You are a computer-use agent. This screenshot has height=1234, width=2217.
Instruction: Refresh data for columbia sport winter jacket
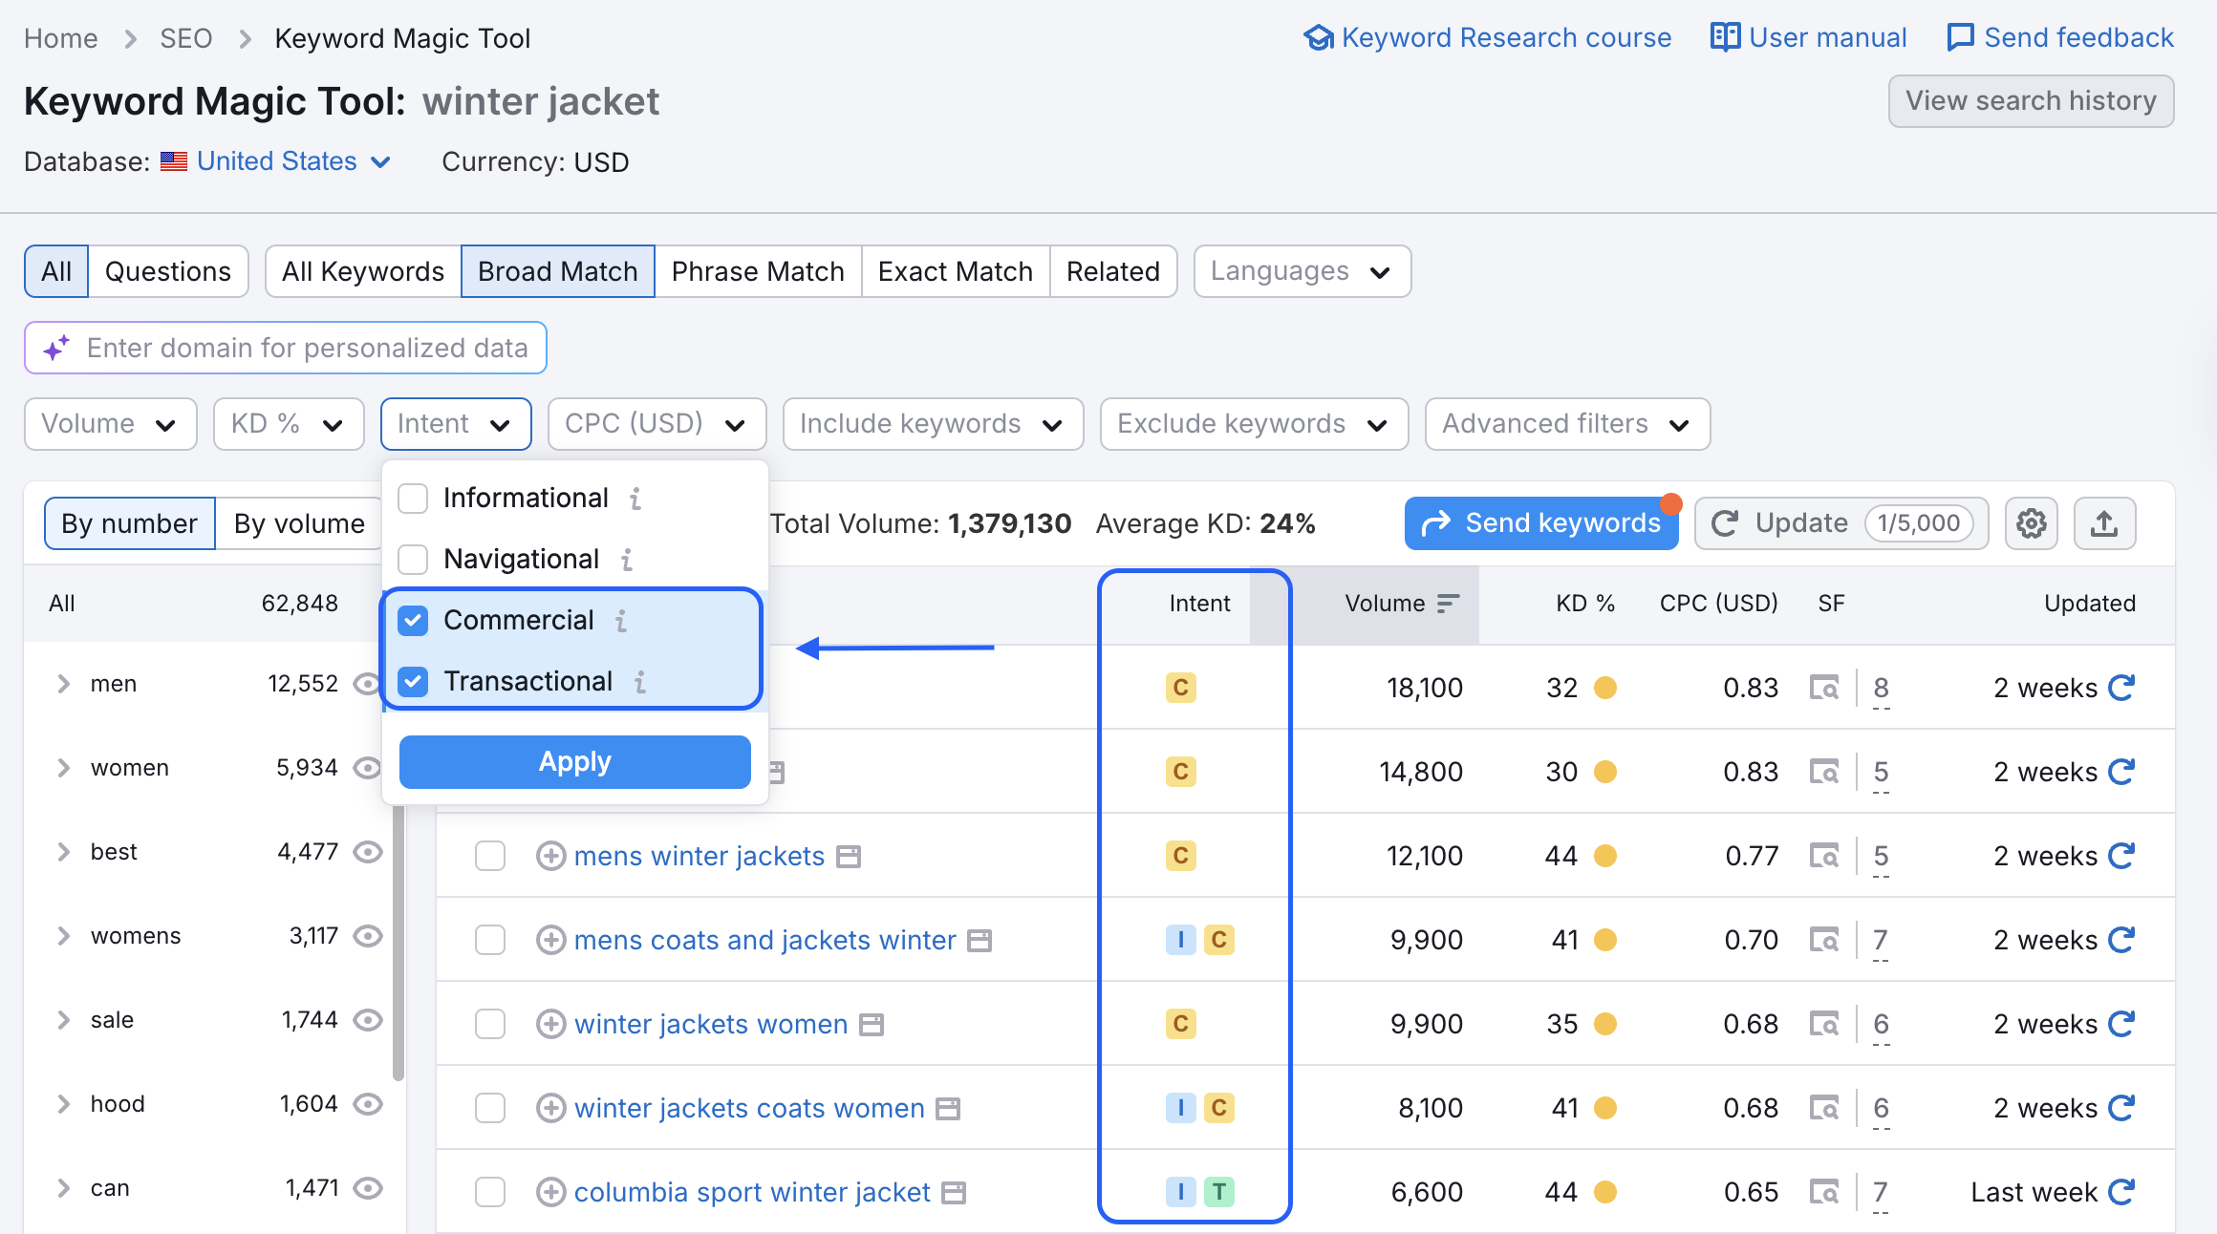click(2121, 1191)
